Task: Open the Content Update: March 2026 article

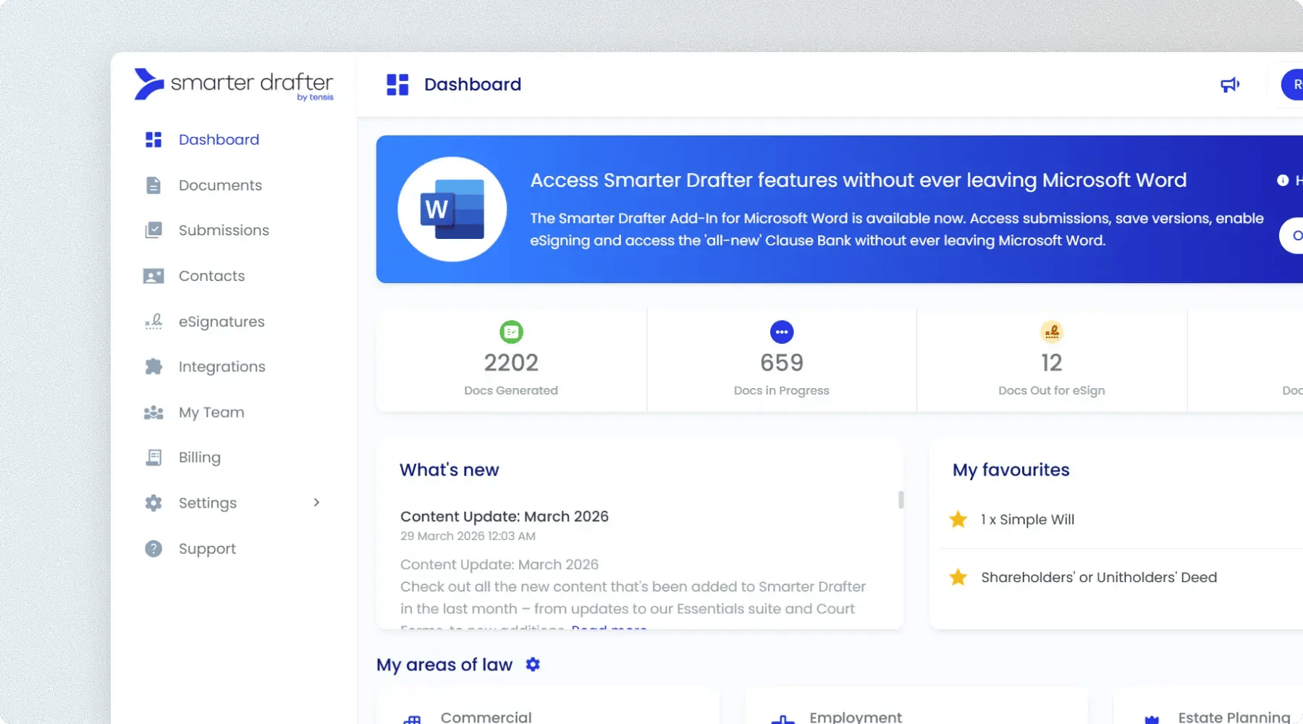Action: pos(504,516)
